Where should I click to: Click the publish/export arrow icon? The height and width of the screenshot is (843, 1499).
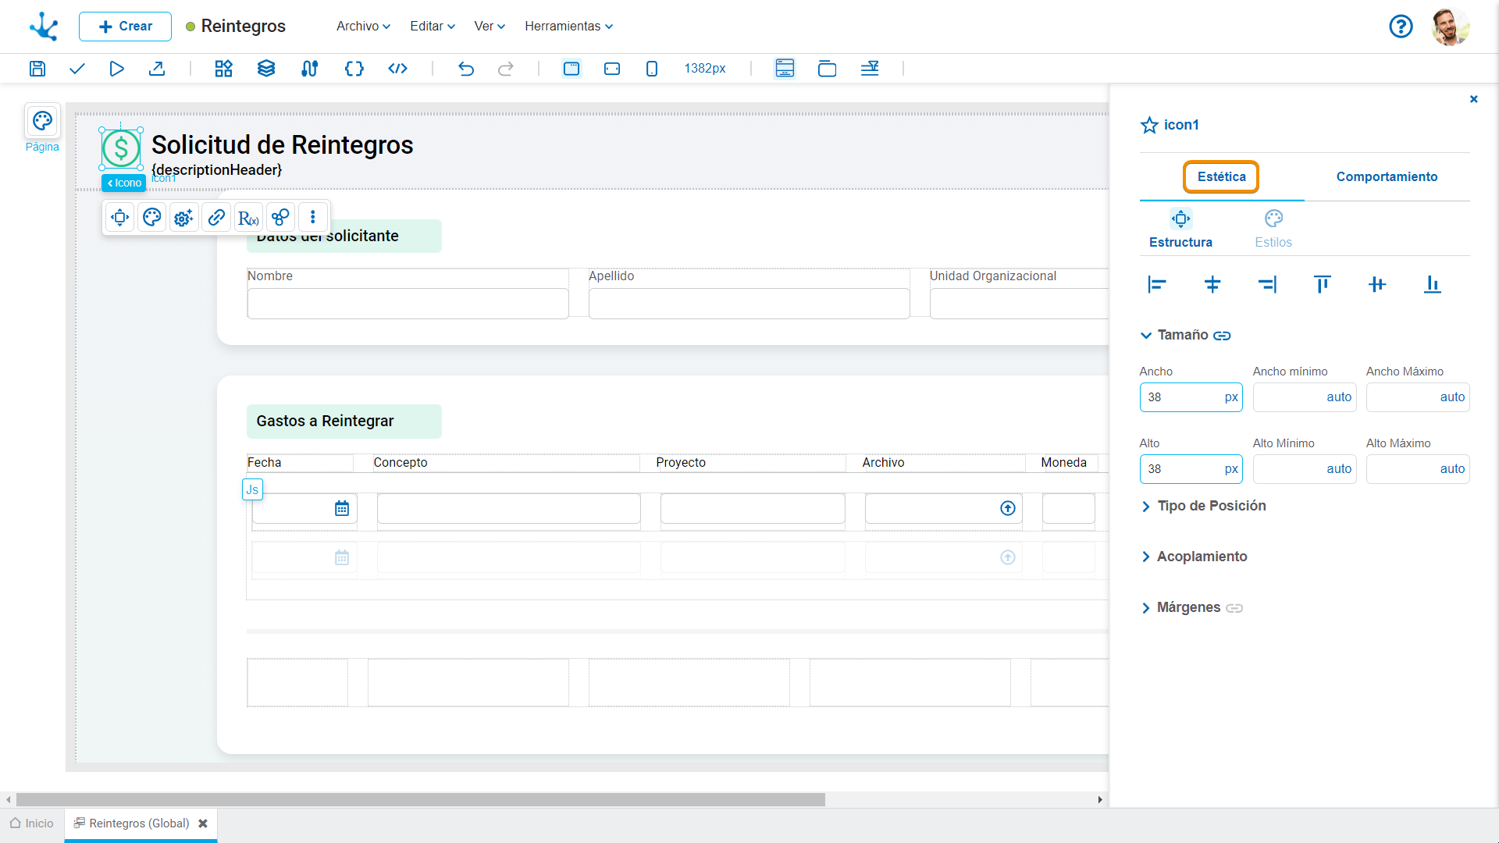pyautogui.click(x=157, y=69)
